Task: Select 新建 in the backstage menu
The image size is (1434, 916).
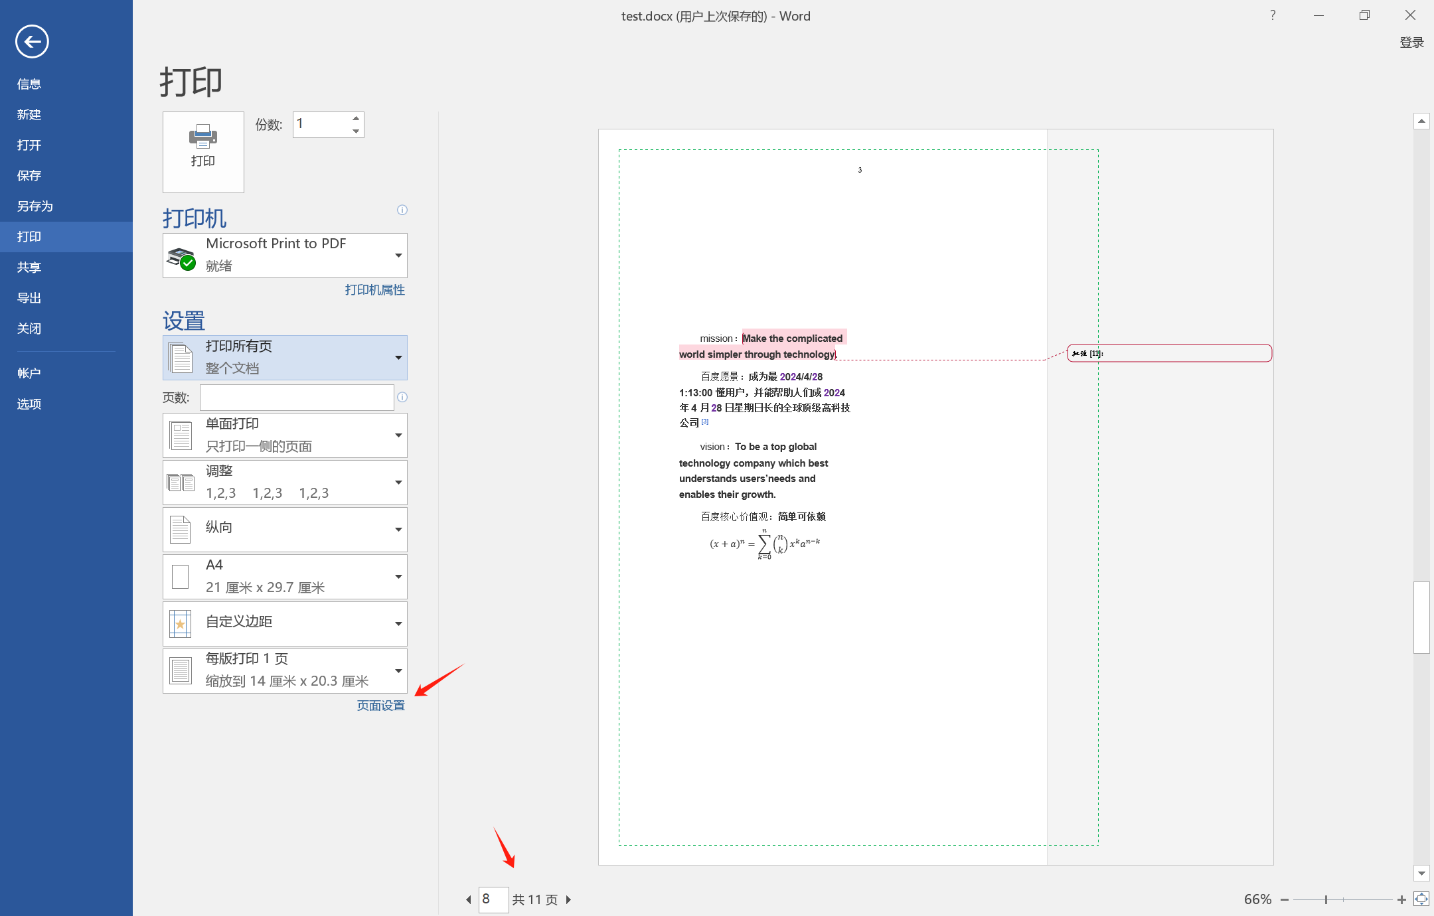Action: pyautogui.click(x=66, y=115)
